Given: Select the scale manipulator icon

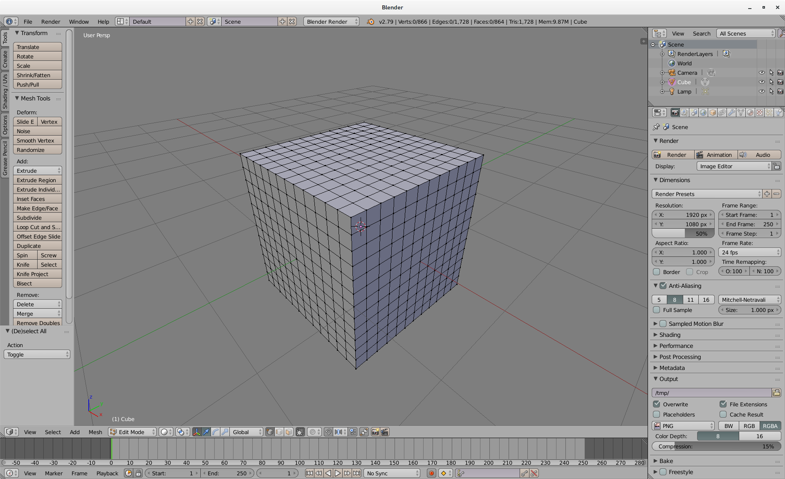Looking at the screenshot, I should tap(225, 432).
